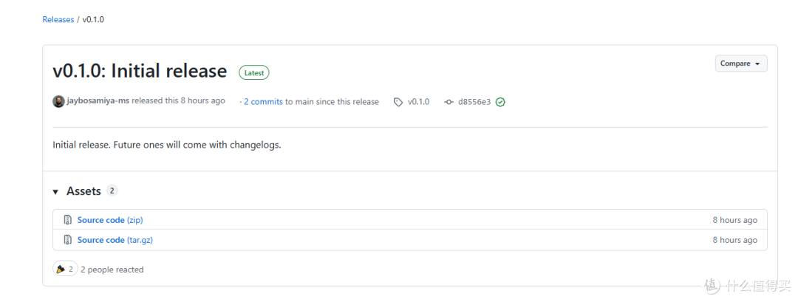798x302 pixels.
Task: Click the zip file archive icon
Action: (67, 220)
